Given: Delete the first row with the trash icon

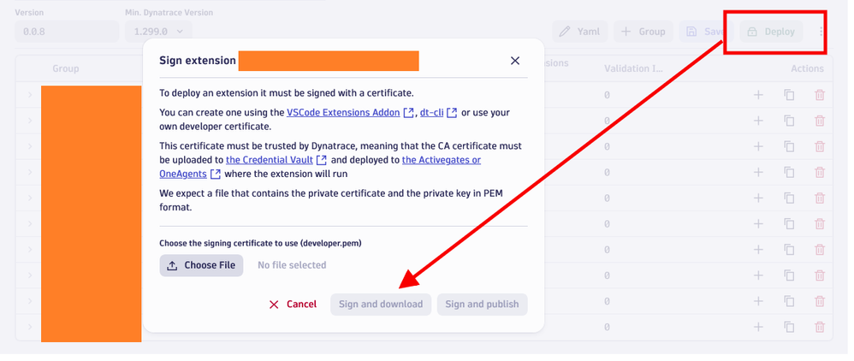Looking at the screenshot, I should (x=820, y=95).
